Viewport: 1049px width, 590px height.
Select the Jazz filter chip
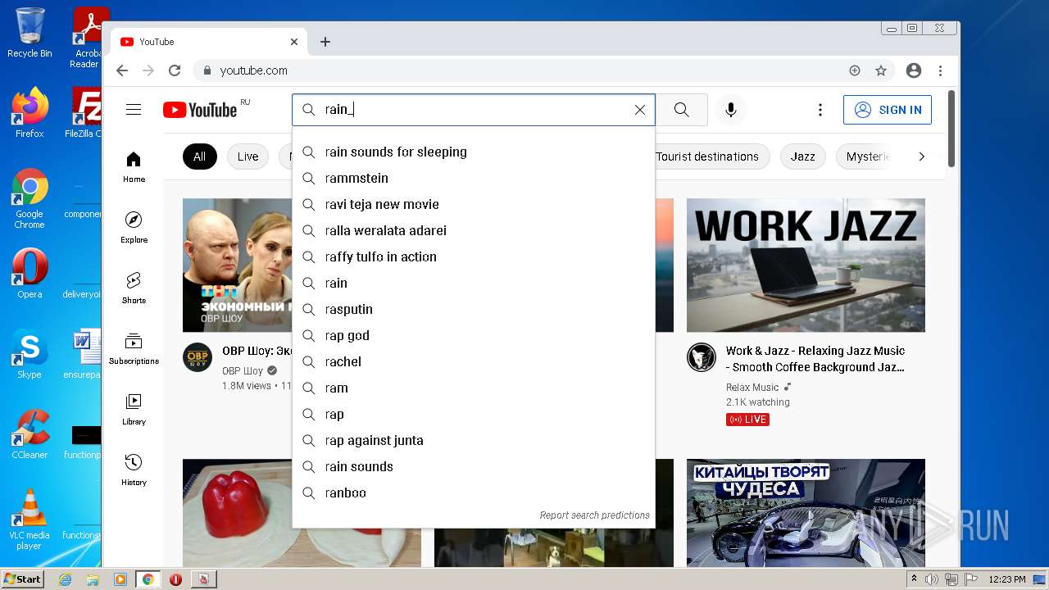(x=803, y=157)
